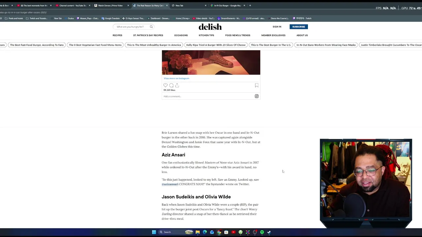Open Akasan_Plays Chat bookmark
The width and height of the screenshot is (422, 237).
(87, 18)
